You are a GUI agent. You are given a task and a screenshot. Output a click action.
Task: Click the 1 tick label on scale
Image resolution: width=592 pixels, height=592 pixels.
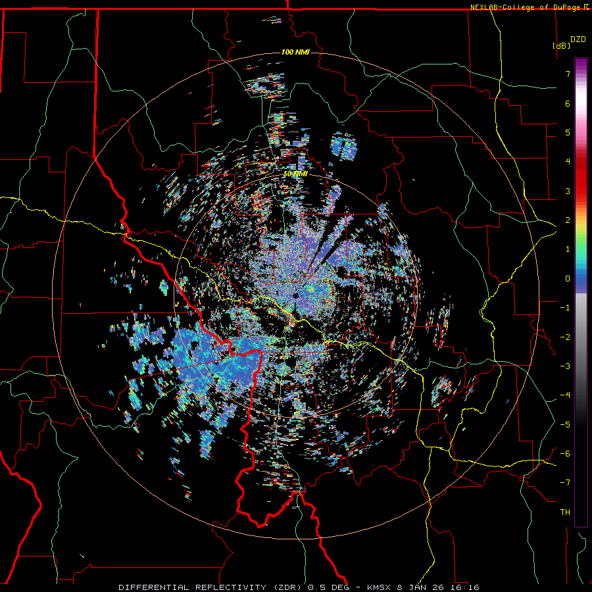tap(568, 249)
